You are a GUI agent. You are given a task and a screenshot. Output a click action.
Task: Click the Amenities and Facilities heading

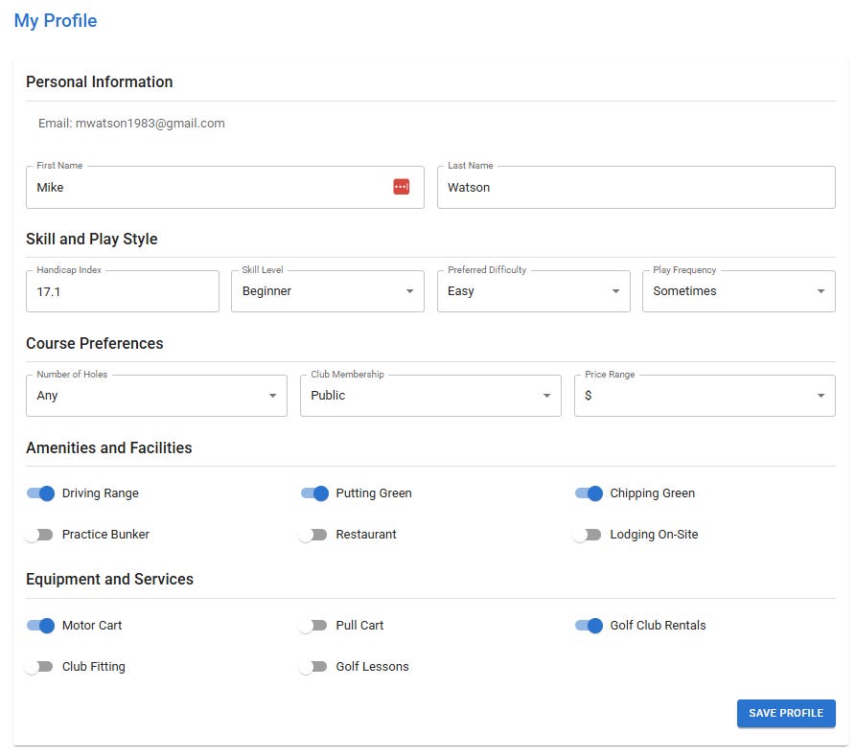[x=109, y=448]
